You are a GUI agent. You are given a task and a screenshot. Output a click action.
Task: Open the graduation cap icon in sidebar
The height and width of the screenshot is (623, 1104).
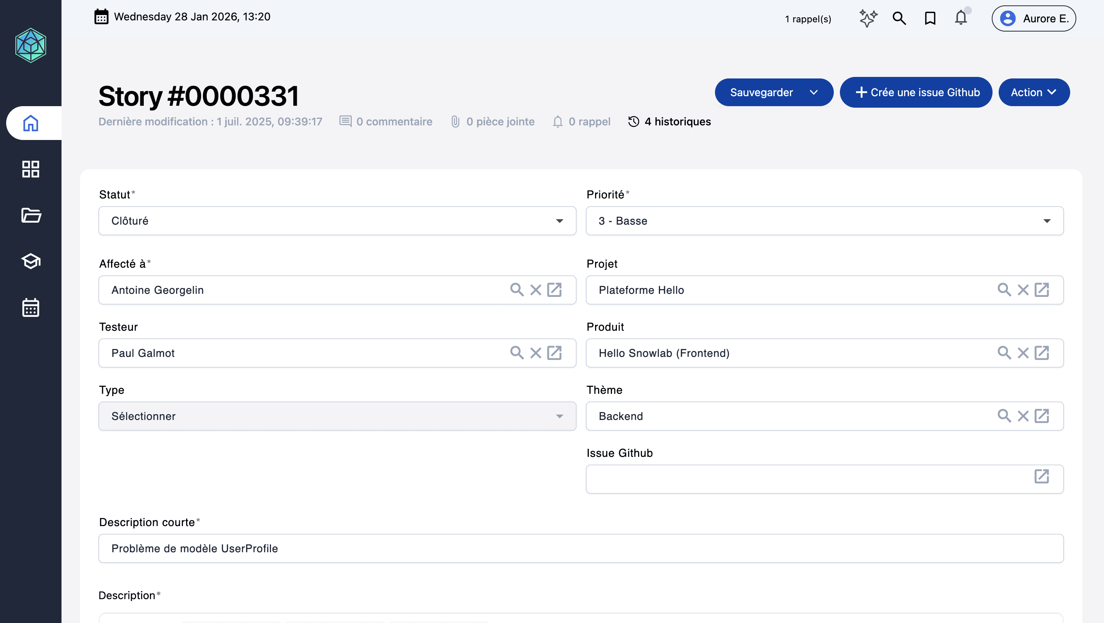tap(31, 261)
